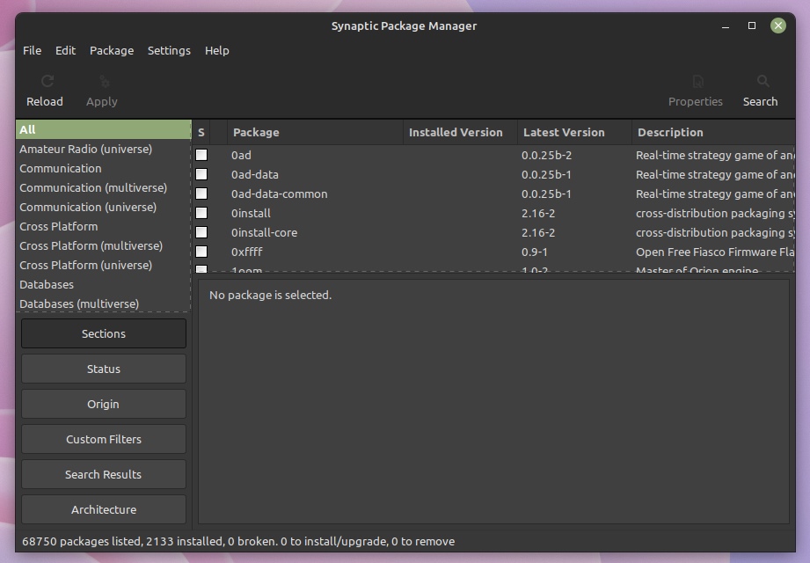Click the Apply toolbar icon
The width and height of the screenshot is (810, 563).
tap(105, 81)
